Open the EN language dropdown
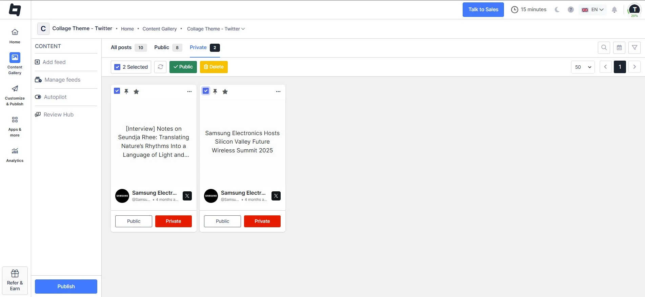 point(593,9)
